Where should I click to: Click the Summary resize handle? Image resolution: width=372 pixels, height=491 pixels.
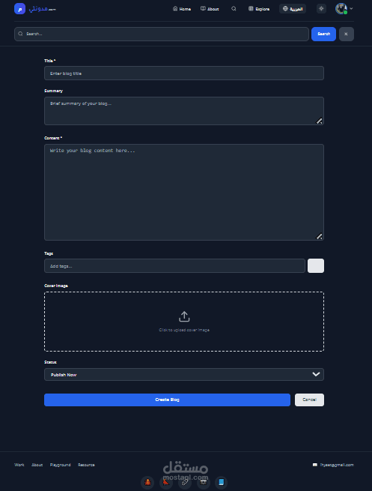pyautogui.click(x=319, y=121)
